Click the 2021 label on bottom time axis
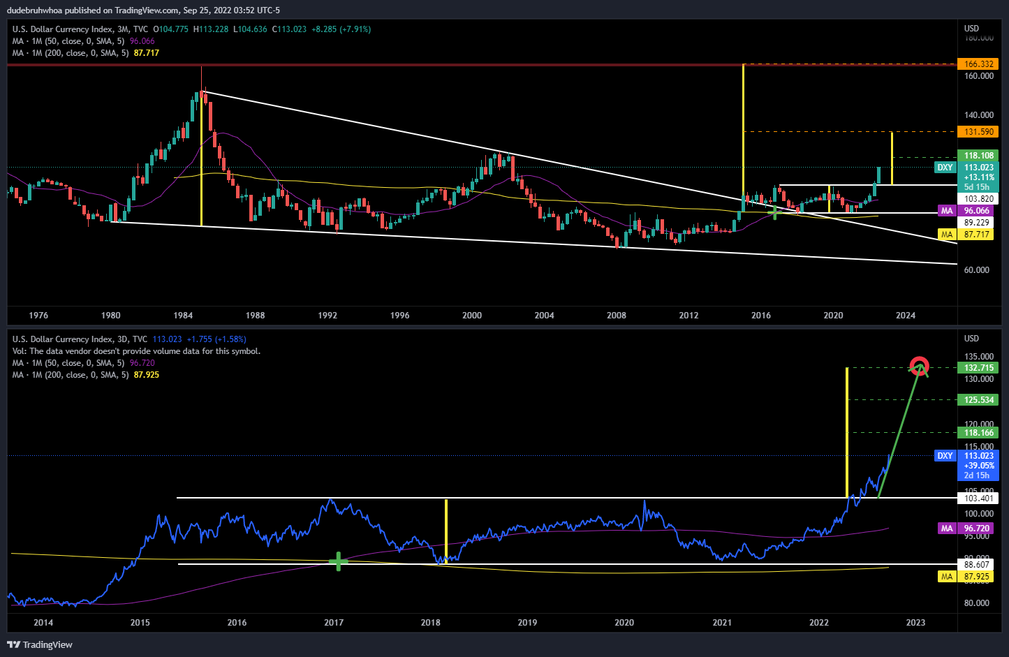This screenshot has width=1009, height=657. coord(722,623)
